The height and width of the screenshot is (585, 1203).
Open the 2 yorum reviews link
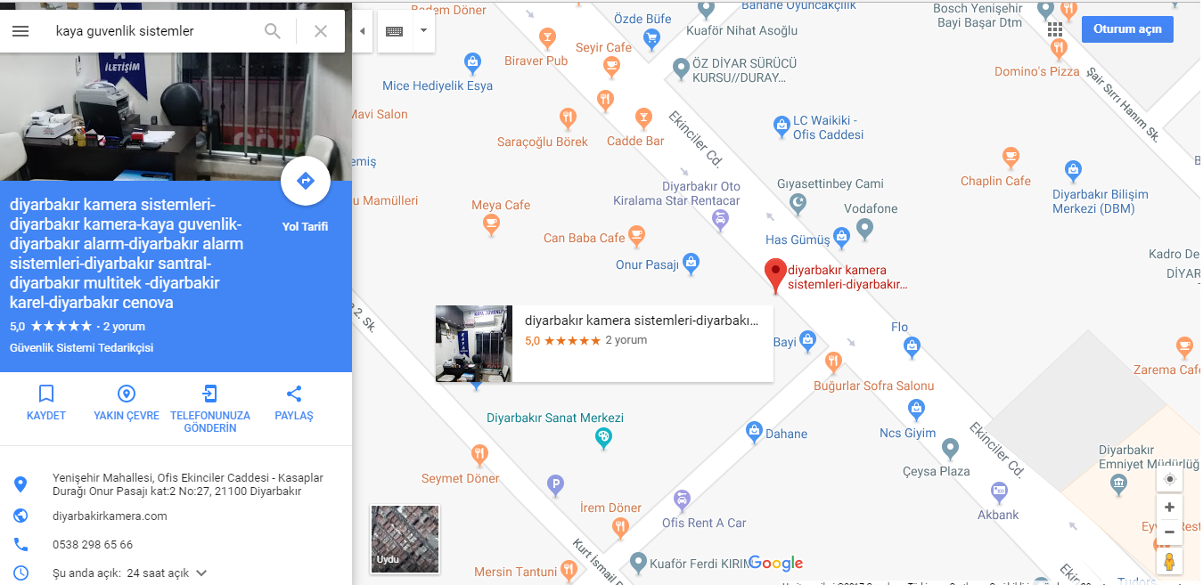(122, 327)
